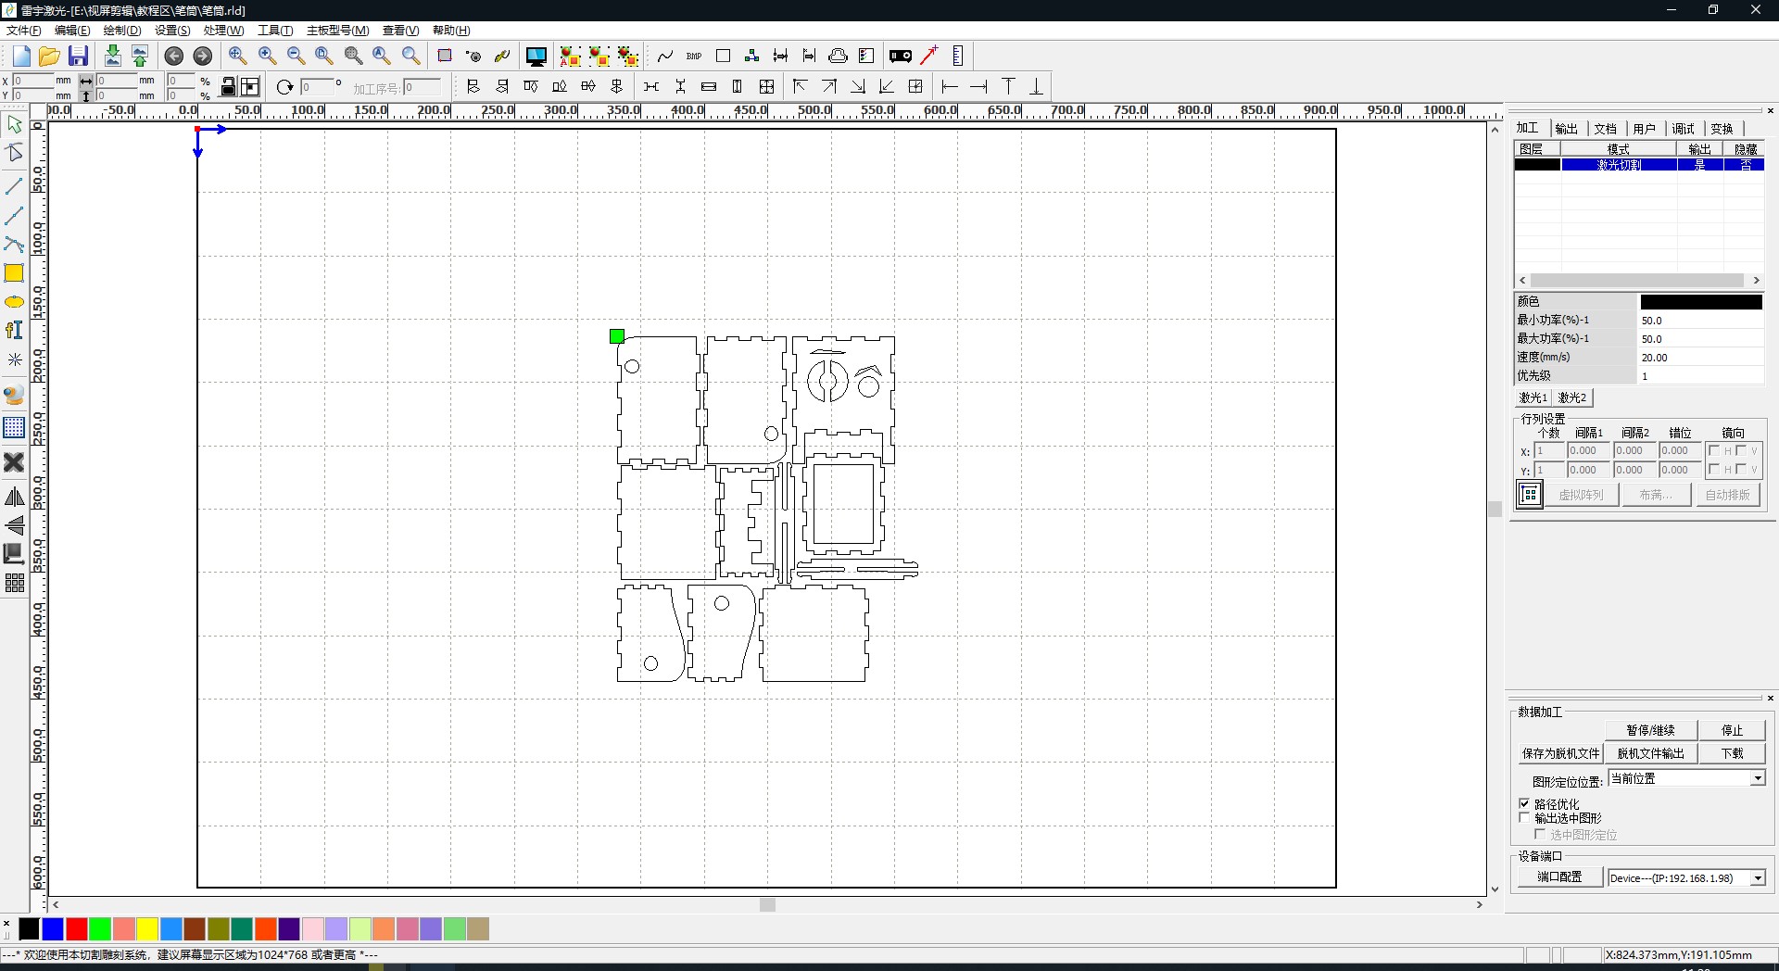Uncheck the 路径优化 path optimization checkbox
1779x971 pixels.
click(x=1525, y=803)
